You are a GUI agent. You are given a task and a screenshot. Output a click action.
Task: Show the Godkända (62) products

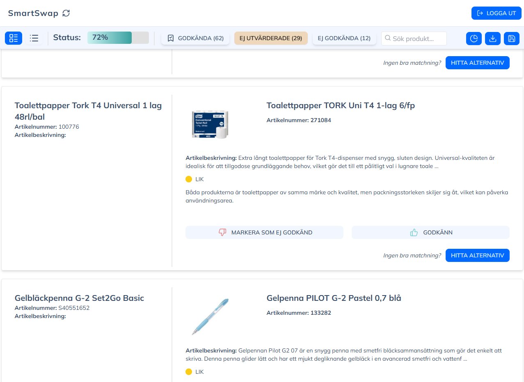tap(195, 38)
